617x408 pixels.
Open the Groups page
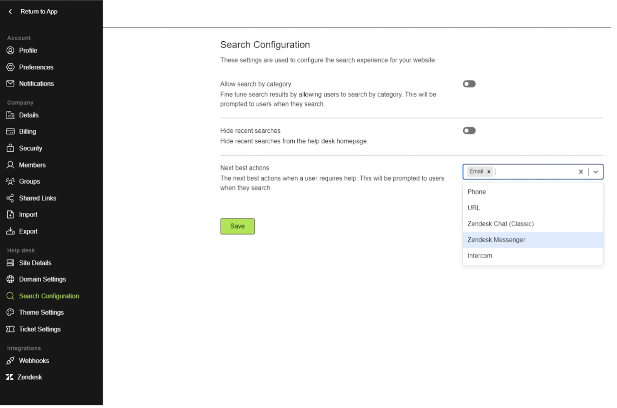(30, 182)
